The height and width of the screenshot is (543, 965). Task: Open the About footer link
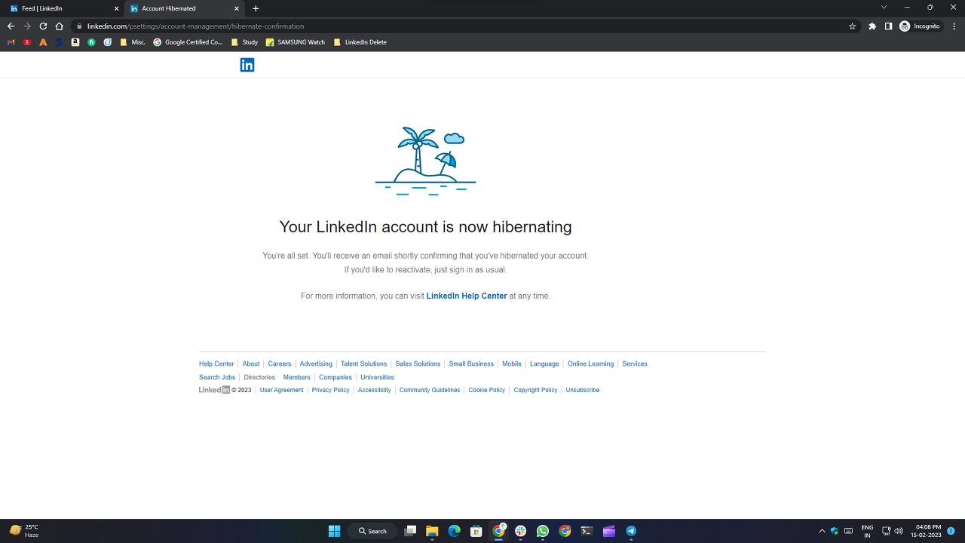pyautogui.click(x=251, y=364)
